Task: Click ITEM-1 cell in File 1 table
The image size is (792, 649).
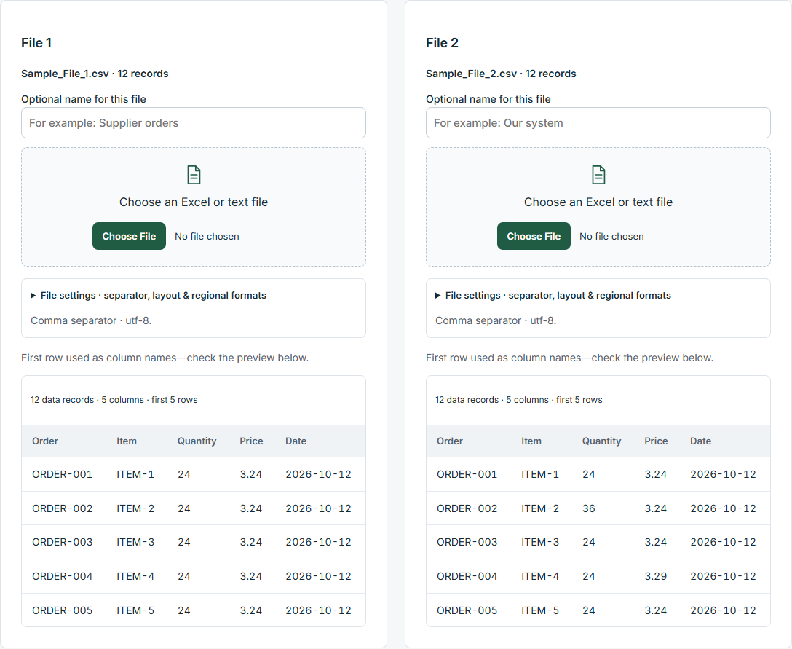Action: pyautogui.click(x=135, y=474)
